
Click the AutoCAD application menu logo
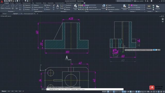coord(2,2)
